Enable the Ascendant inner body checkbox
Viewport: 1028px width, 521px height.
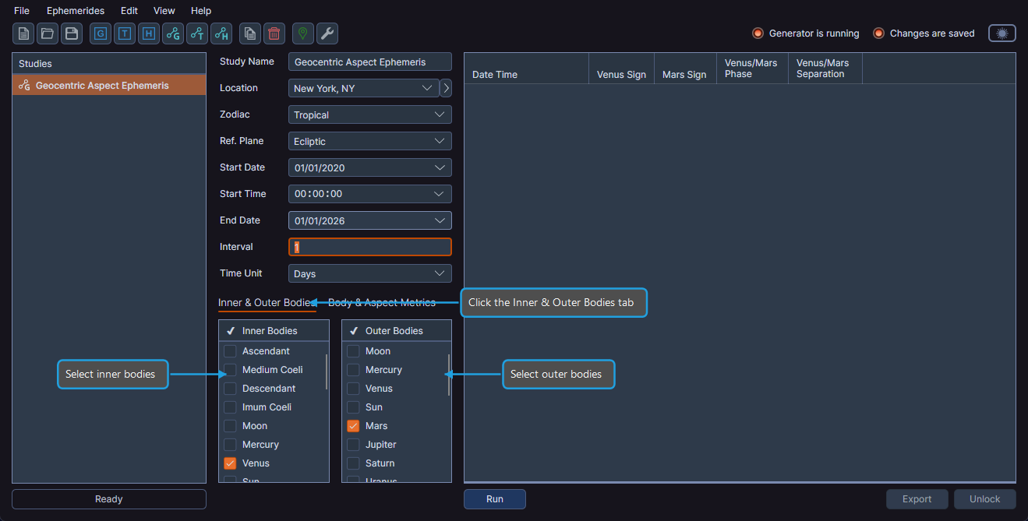pyautogui.click(x=230, y=350)
